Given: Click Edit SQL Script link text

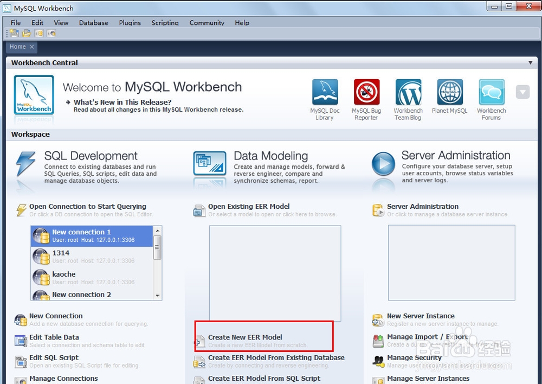Looking at the screenshot, I should pos(54,358).
